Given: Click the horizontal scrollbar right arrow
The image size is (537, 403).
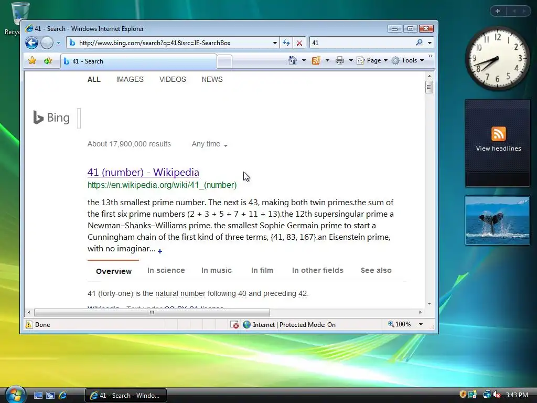Looking at the screenshot, I should [x=420, y=312].
